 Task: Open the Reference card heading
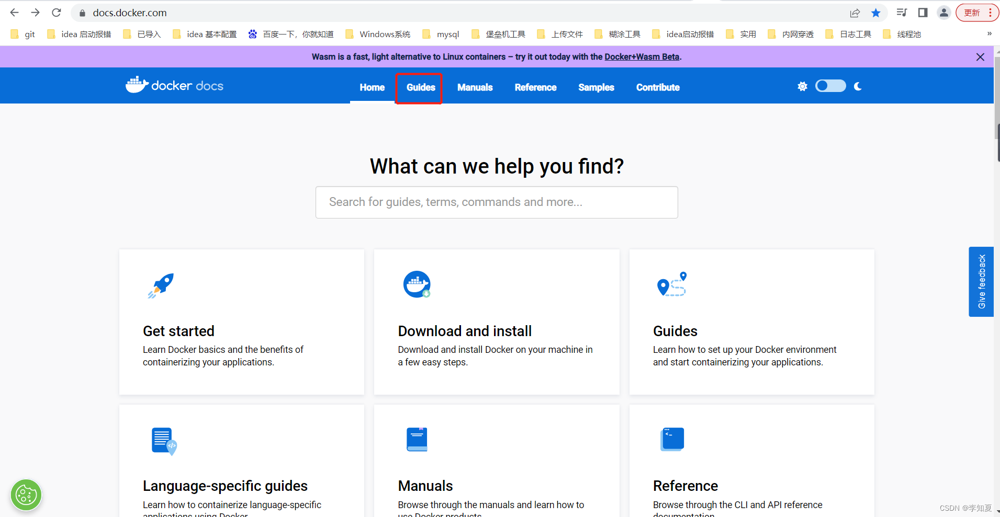tap(686, 486)
